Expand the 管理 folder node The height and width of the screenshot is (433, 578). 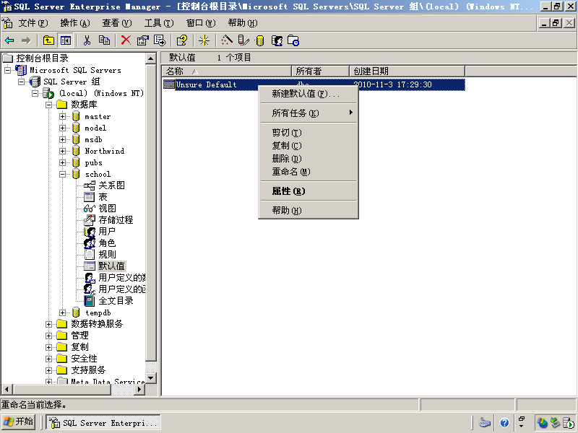pyautogui.click(x=48, y=336)
